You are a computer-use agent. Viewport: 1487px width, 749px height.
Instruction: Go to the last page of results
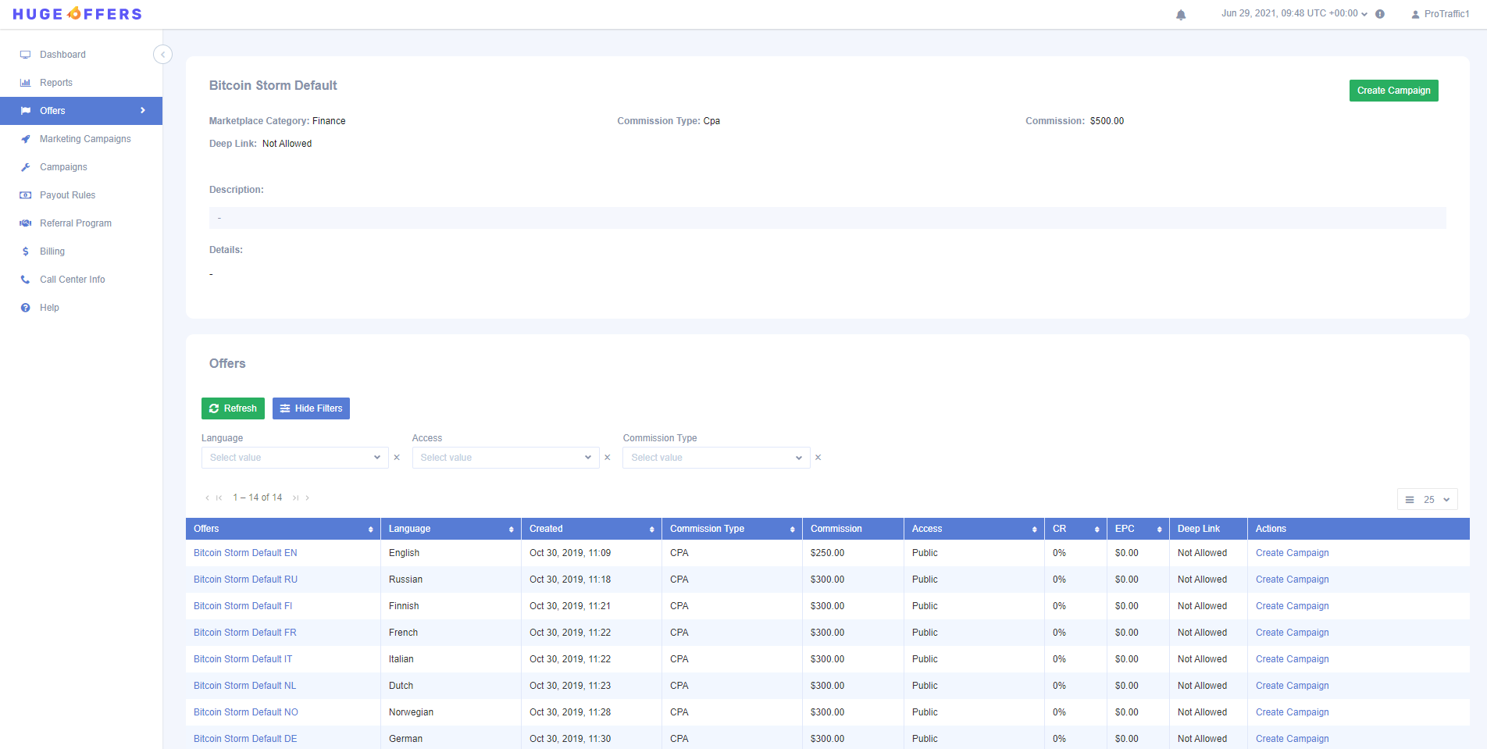tap(296, 498)
